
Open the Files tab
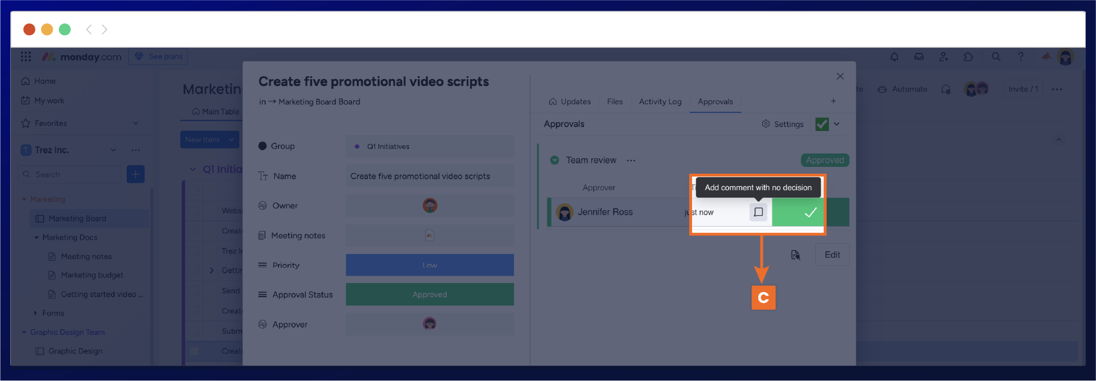614,101
